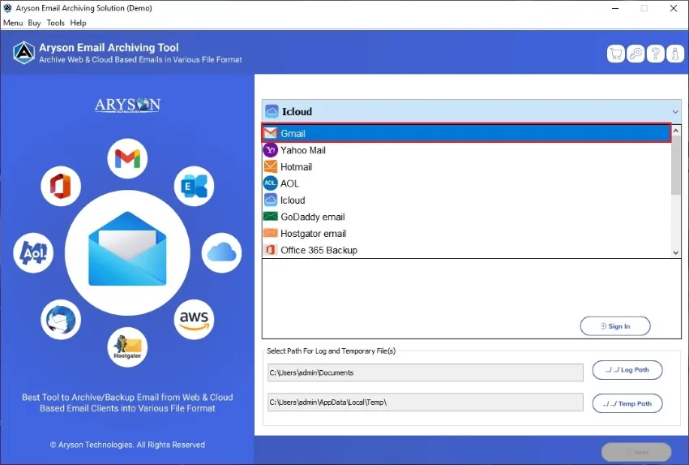Screen dimensions: 689x465
Task: Click the Log Path button
Action: pos(627,370)
